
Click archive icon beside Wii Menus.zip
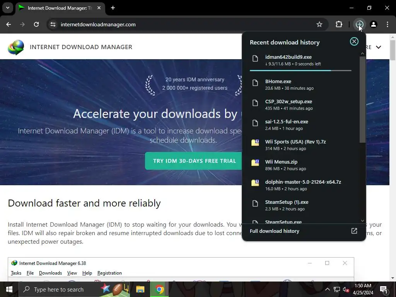tap(255, 163)
